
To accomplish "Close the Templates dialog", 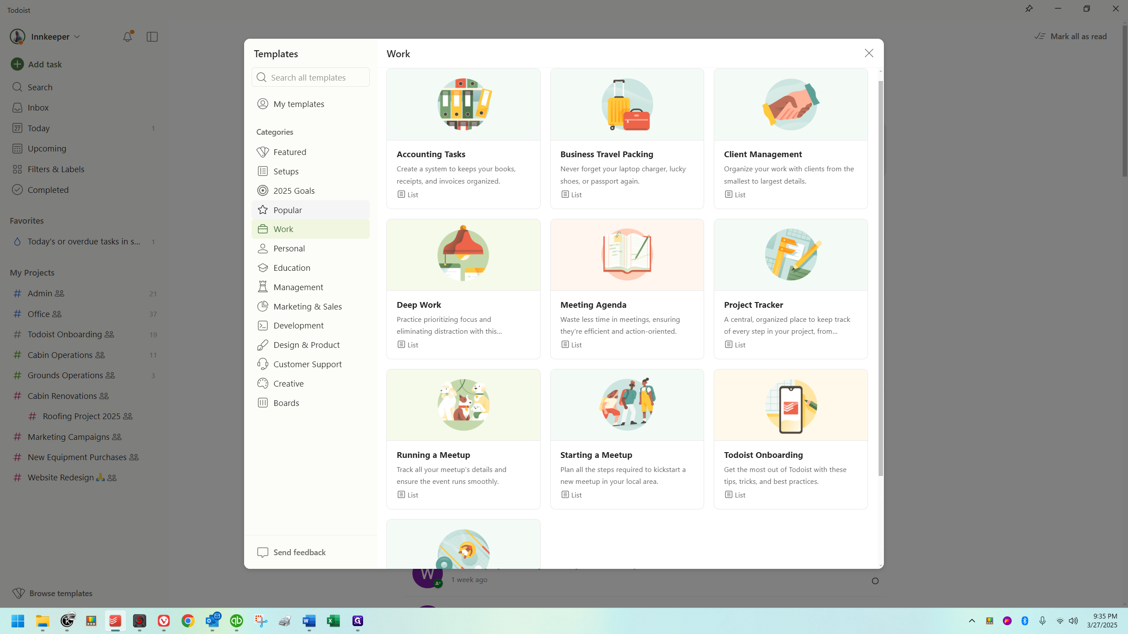I will point(868,53).
